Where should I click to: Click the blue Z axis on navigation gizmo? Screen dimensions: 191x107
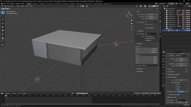[x=129, y=12]
